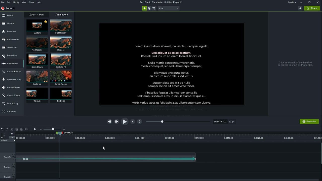Click the Redo icon on the timeline toolbar
This screenshot has height=181, width=322.
pos(7,129)
